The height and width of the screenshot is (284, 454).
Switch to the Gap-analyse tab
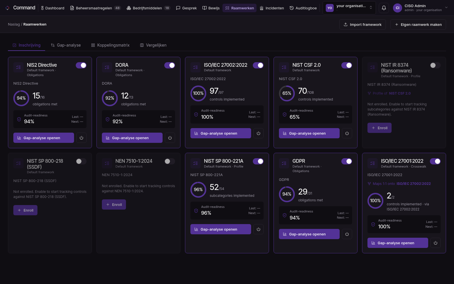coord(66,45)
